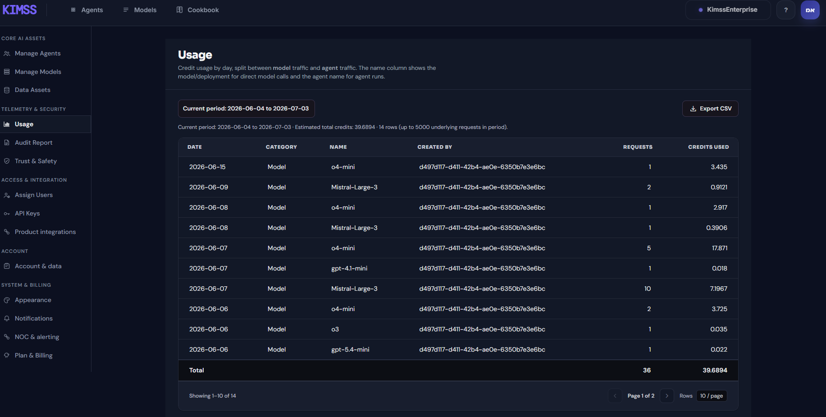The height and width of the screenshot is (417, 826).
Task: Click the 17.871 credits value
Action: (720, 248)
